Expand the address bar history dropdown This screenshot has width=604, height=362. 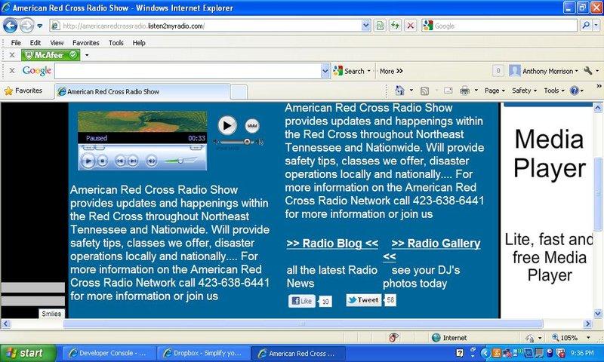tap(366, 26)
